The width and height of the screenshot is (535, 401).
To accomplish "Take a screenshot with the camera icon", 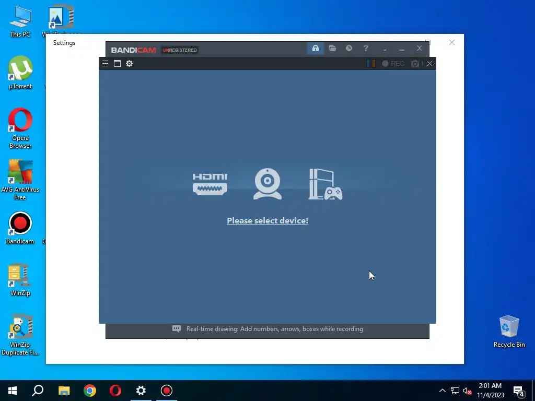I will pyautogui.click(x=415, y=63).
